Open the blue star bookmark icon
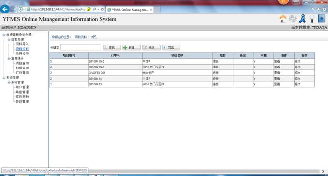 coord(321,19)
